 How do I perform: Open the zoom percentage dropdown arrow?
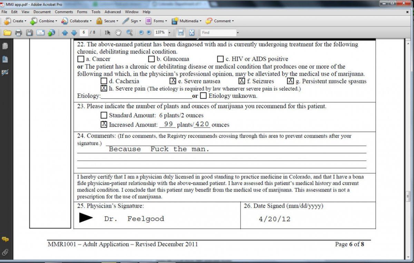[169, 33]
